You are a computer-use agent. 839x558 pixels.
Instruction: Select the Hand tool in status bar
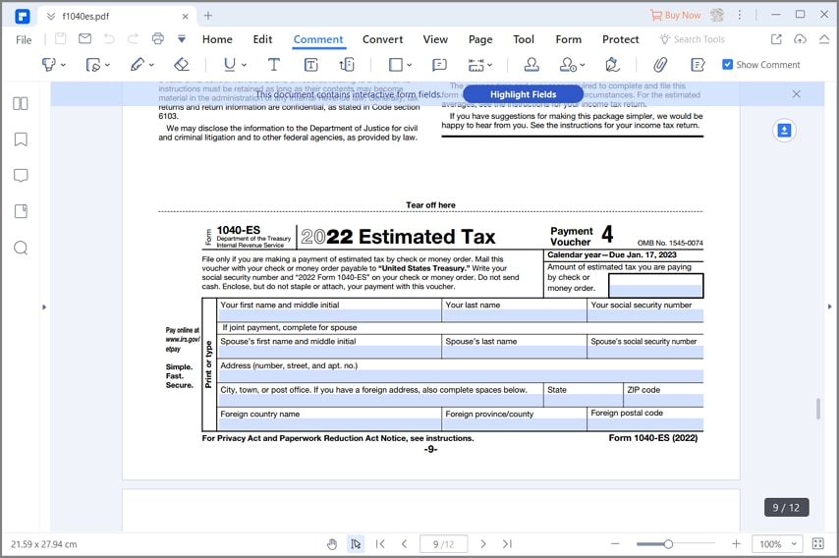click(332, 544)
